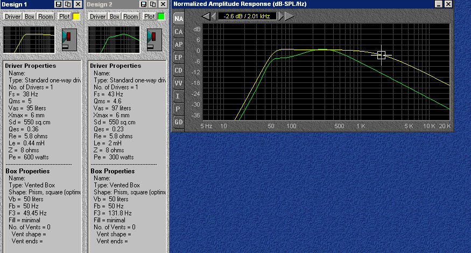The height and width of the screenshot is (253, 471).
Task: Open Box settings in Design 2
Action: [x=115, y=17]
